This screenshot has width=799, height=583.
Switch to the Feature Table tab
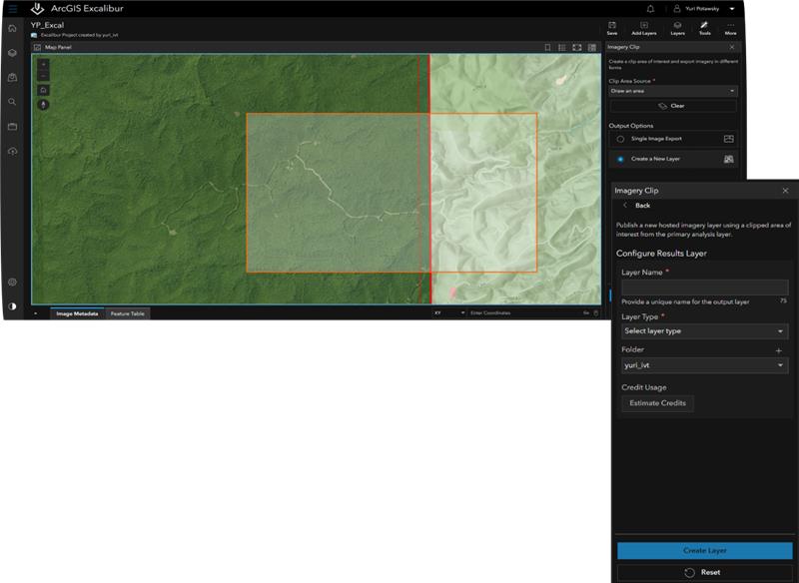(x=128, y=313)
